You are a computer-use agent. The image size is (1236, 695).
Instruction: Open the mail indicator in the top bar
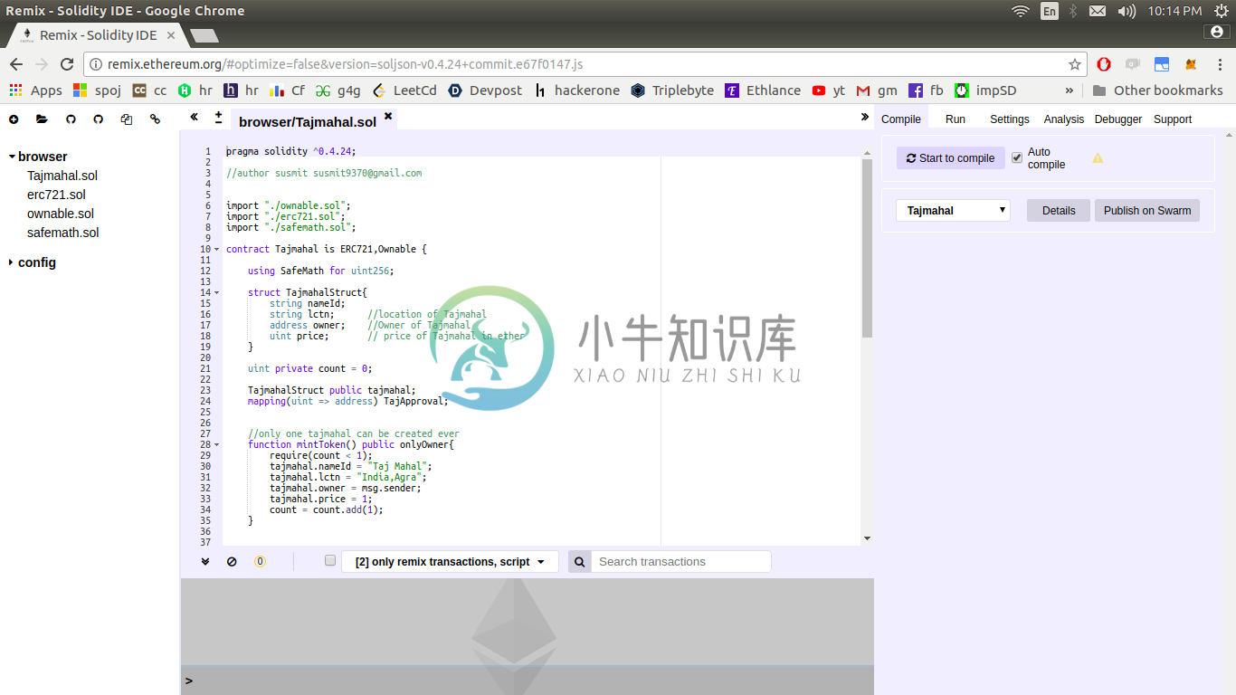pos(1098,11)
